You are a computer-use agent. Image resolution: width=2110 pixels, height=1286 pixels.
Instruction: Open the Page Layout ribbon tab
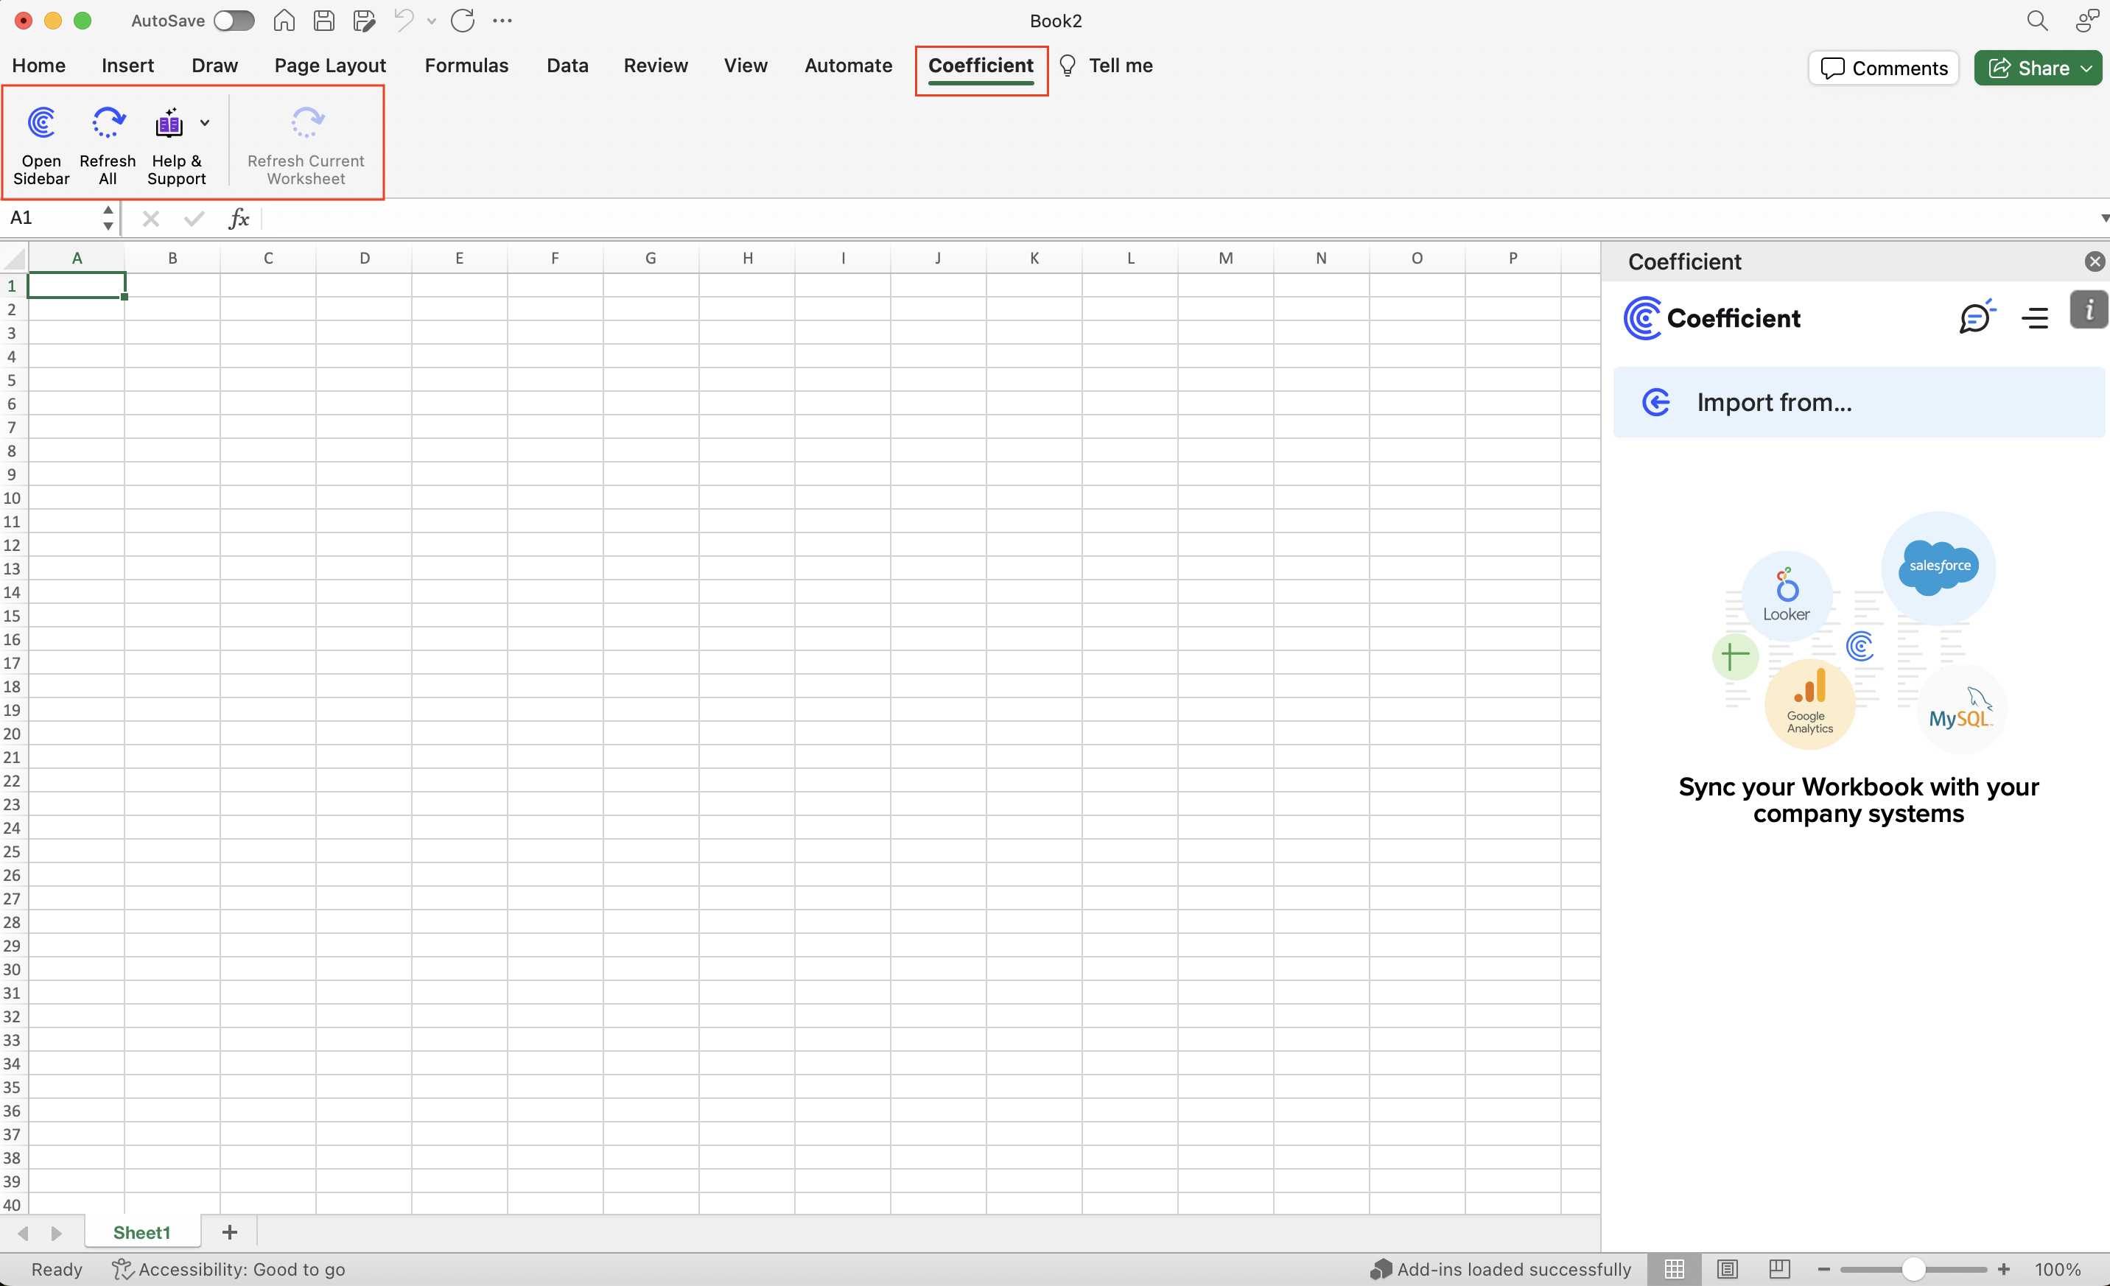[x=330, y=66]
